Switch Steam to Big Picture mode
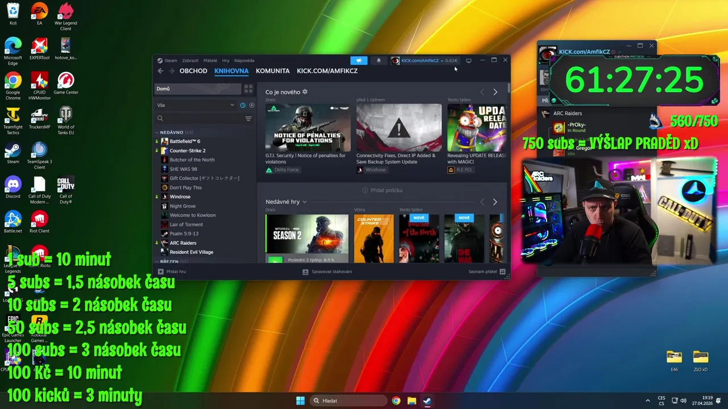 tap(469, 61)
